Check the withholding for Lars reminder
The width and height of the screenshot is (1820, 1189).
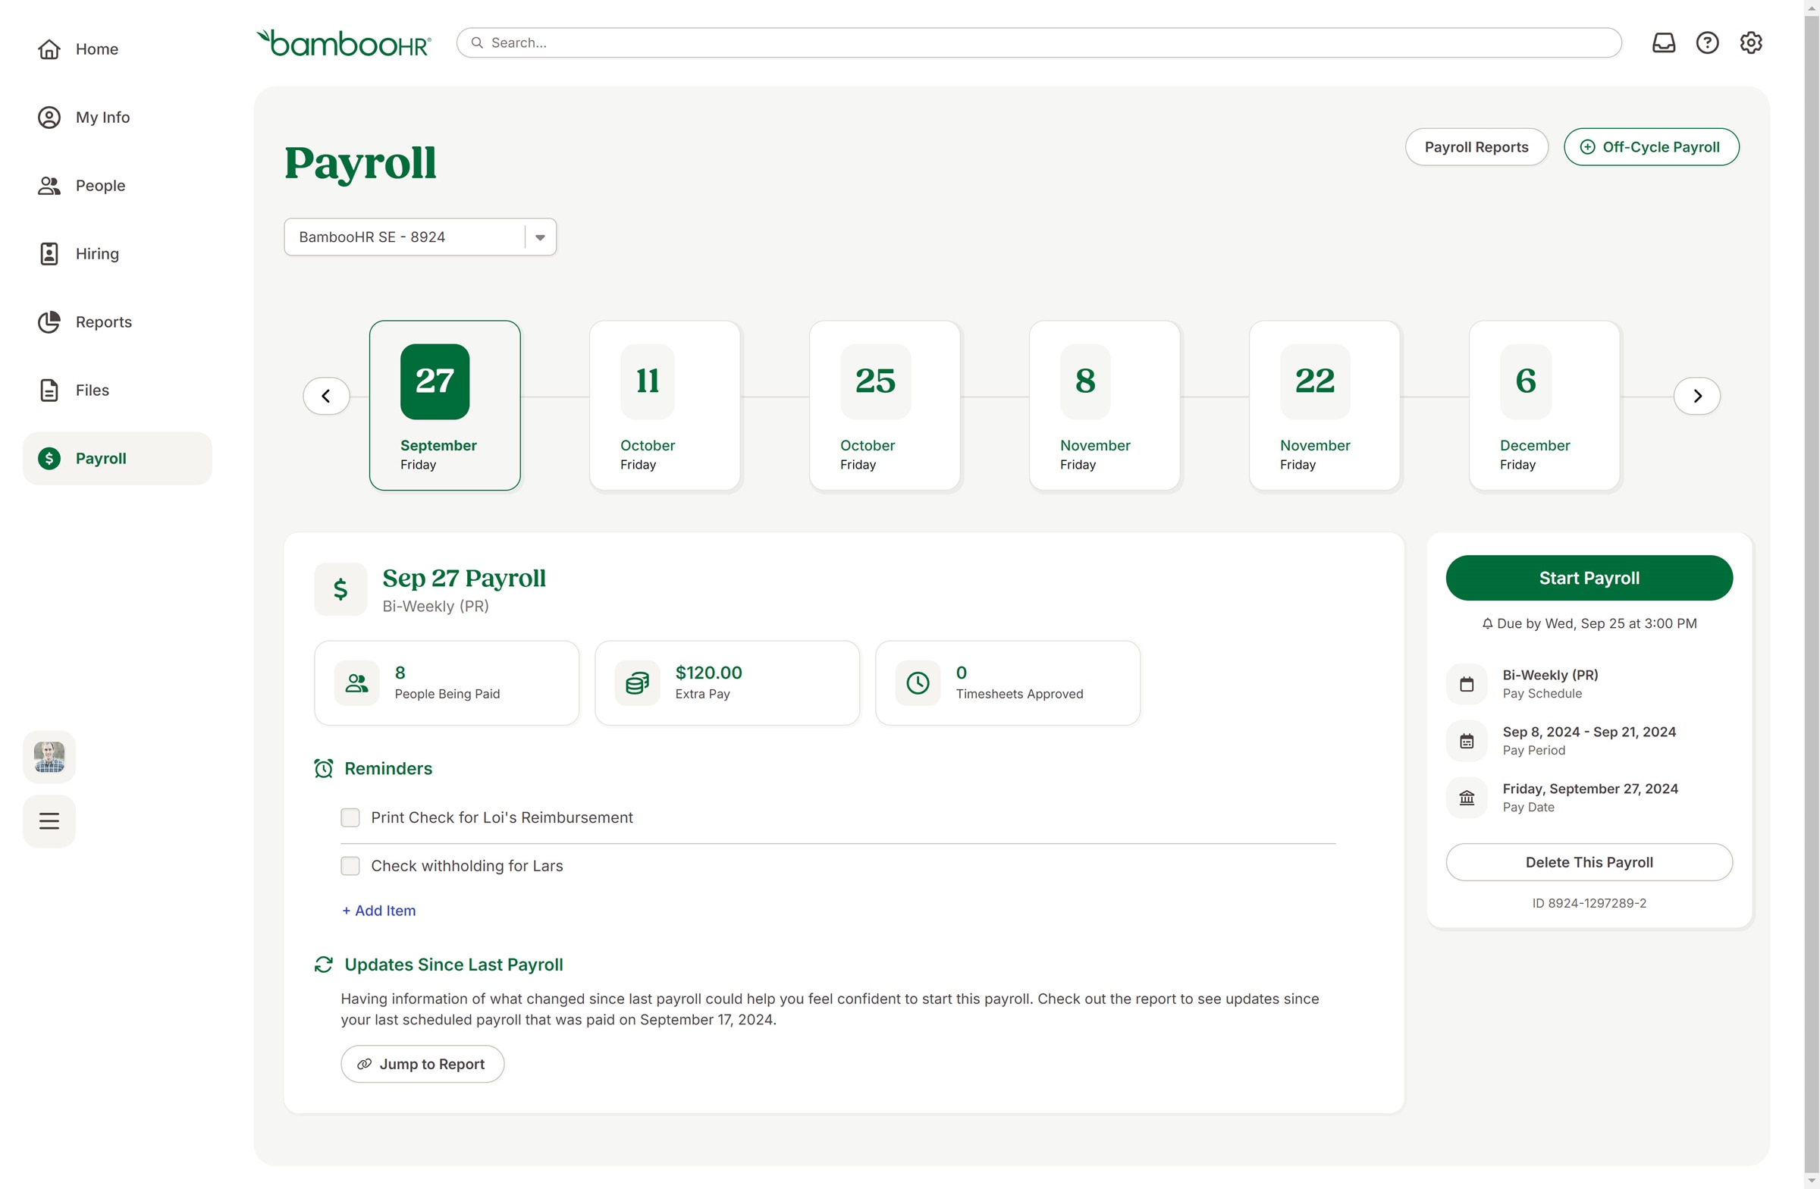350,865
